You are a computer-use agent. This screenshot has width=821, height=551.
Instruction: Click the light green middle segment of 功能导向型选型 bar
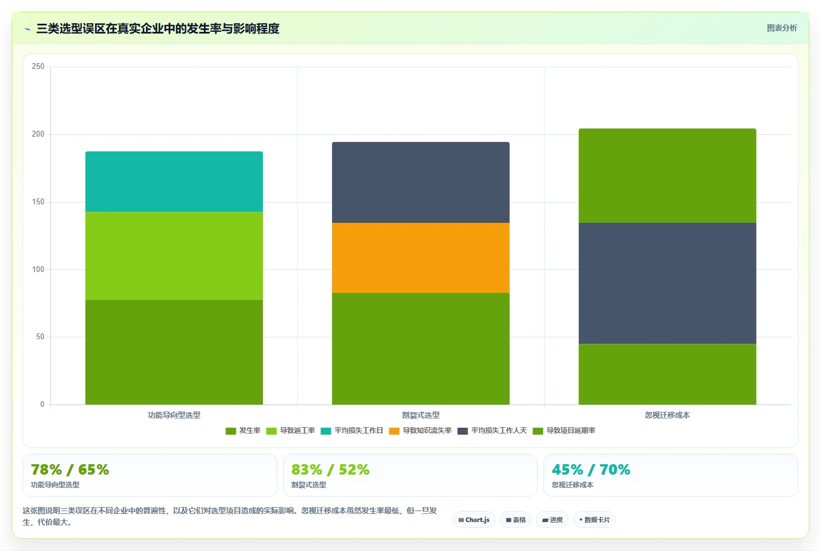click(x=174, y=256)
